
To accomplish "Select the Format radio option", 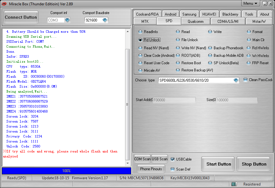I will (x=249, y=32).
